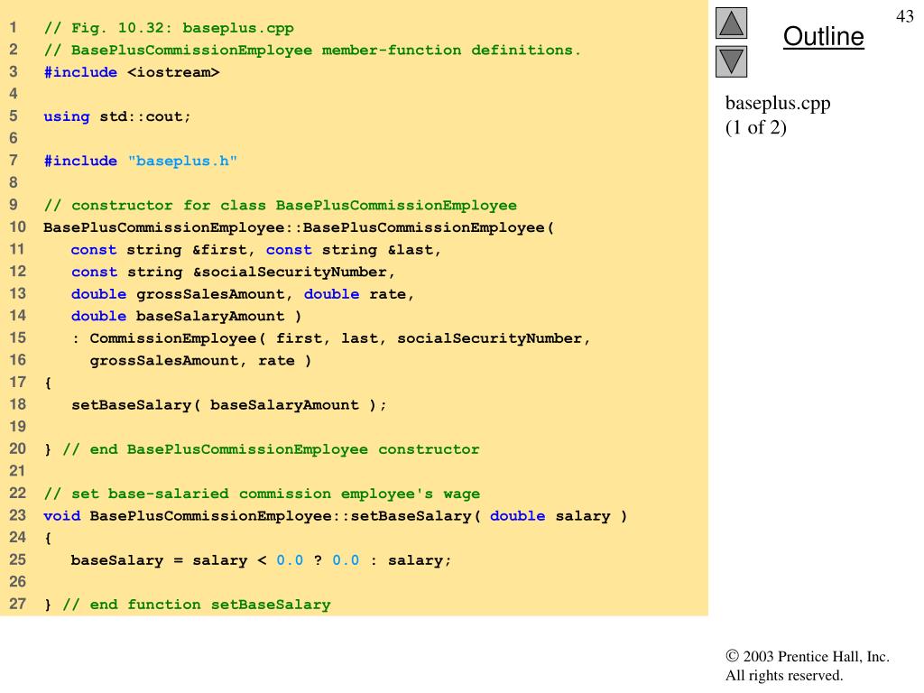Open the Outline link
The height and width of the screenshot is (693, 924).
(x=823, y=36)
